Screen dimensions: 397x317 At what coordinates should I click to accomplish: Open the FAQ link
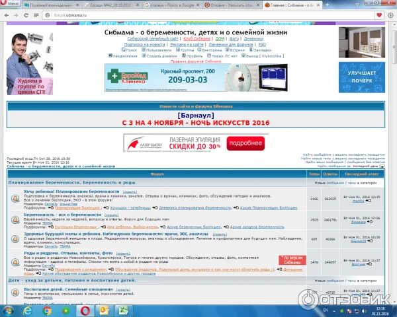point(262,44)
